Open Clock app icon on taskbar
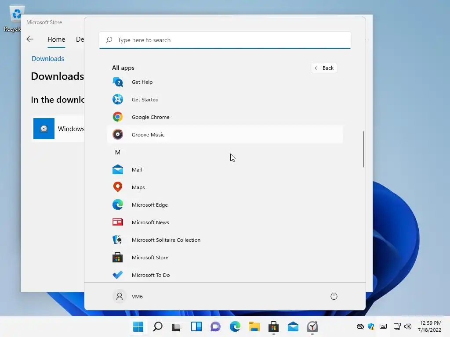Image resolution: width=450 pixels, height=337 pixels. point(312,326)
